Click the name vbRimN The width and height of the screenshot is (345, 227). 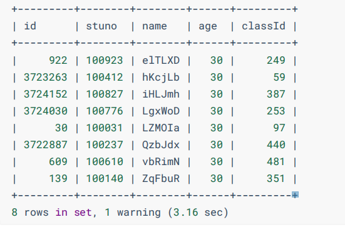point(161,161)
